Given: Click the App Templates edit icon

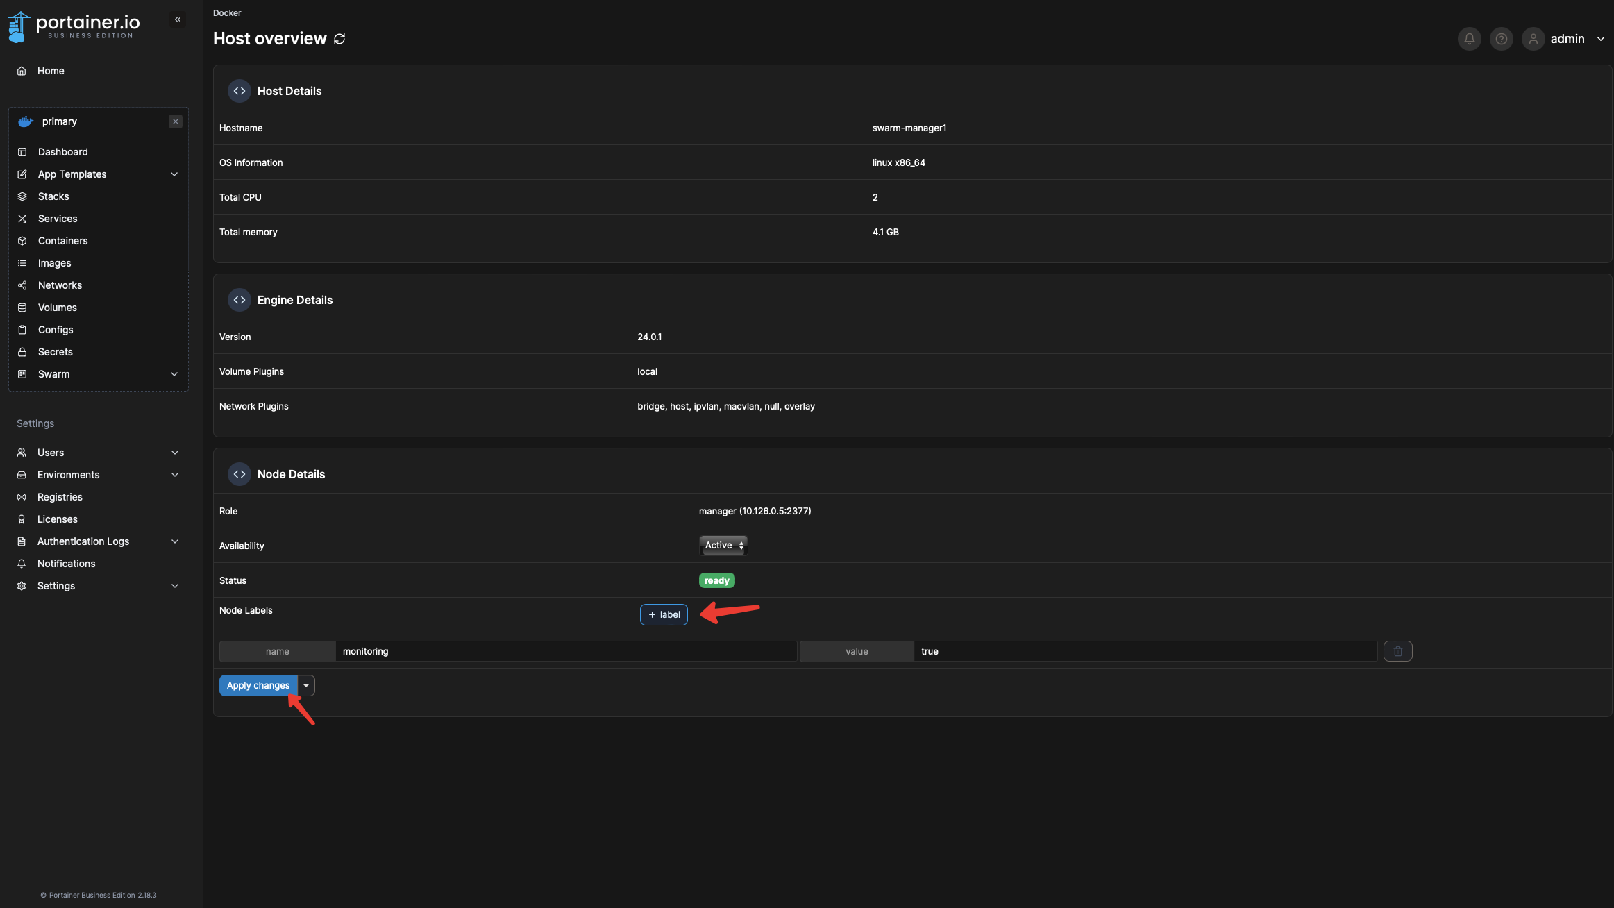Looking at the screenshot, I should click(22, 174).
